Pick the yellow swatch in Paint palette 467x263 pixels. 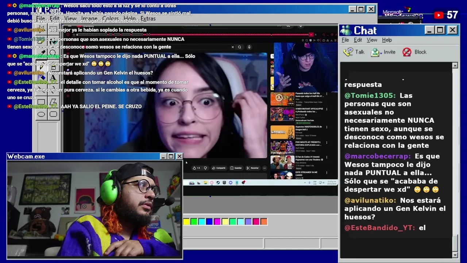(x=186, y=221)
